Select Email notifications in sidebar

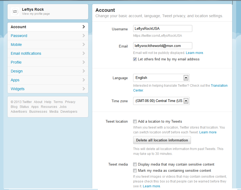tap(48, 53)
